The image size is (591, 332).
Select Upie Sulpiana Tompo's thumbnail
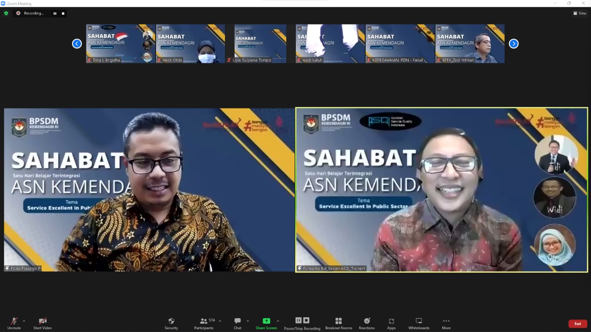pos(260,43)
